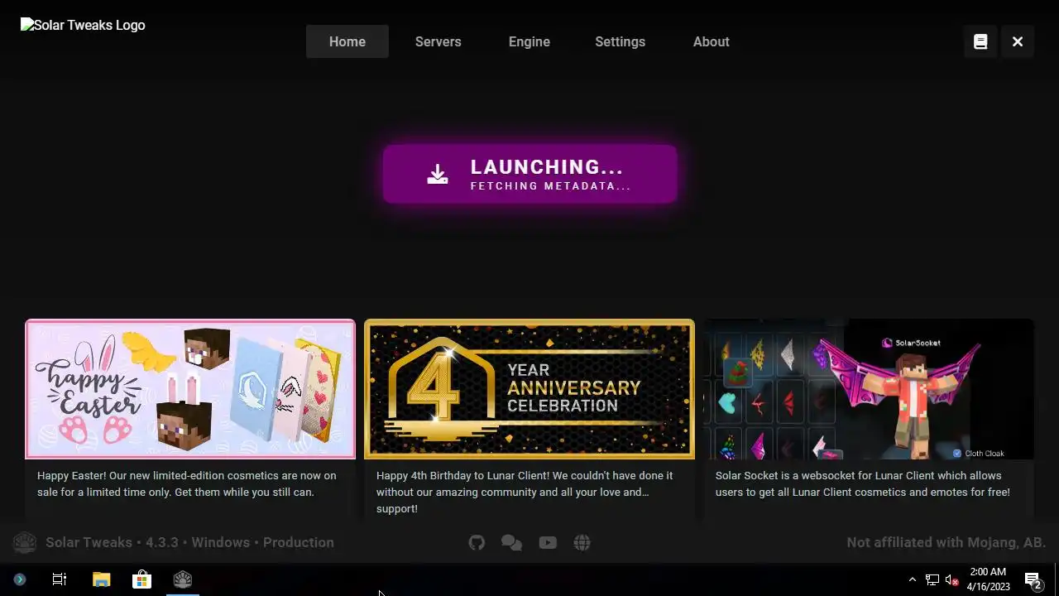The height and width of the screenshot is (596, 1059).
Task: Click the muted volume tray icon
Action: 951,579
